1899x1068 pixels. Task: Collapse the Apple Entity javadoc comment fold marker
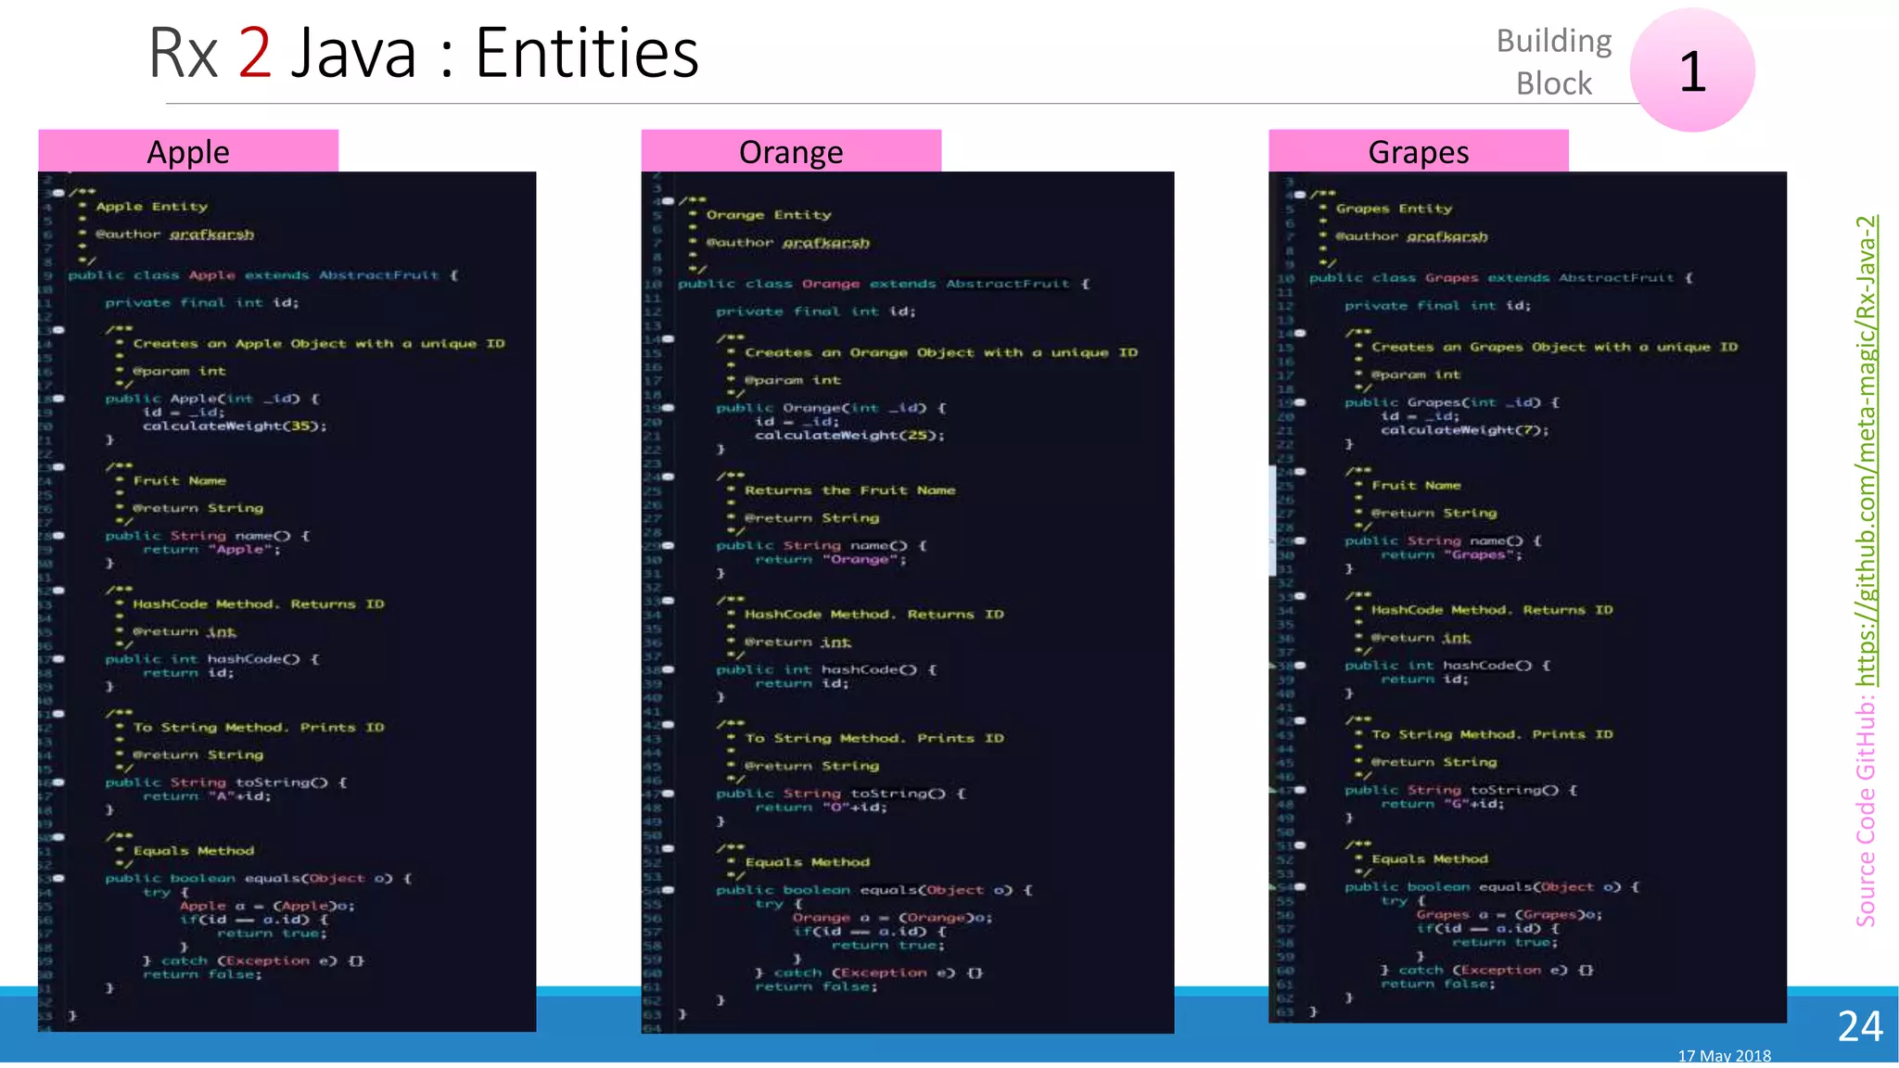(x=59, y=193)
